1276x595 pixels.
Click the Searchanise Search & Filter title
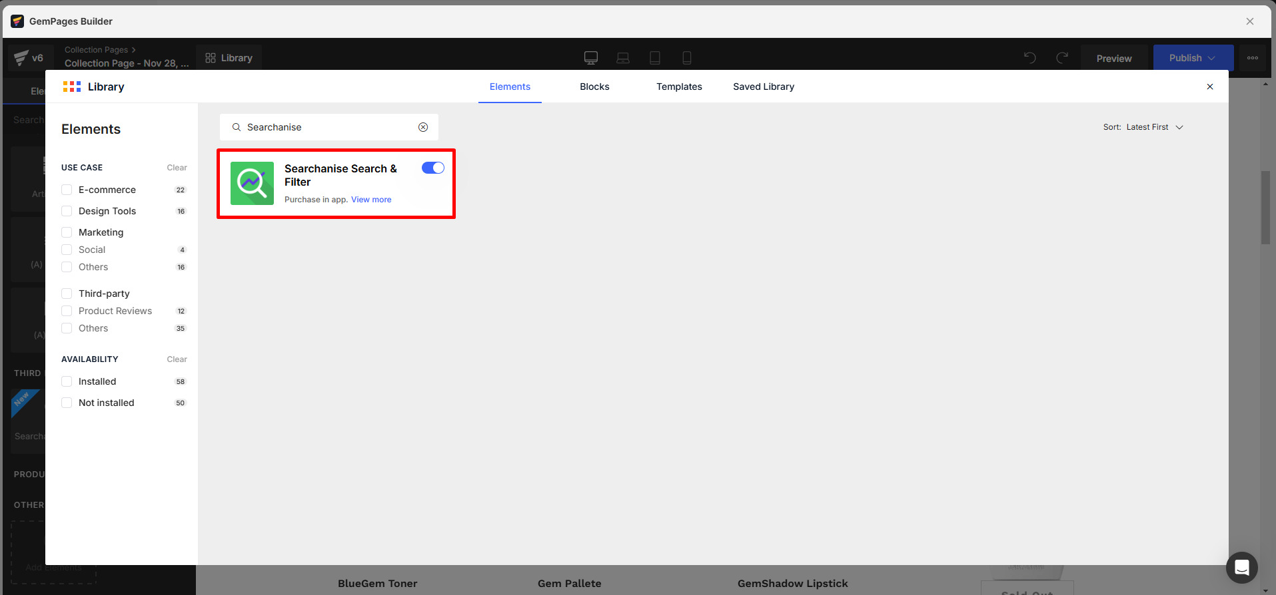click(340, 175)
